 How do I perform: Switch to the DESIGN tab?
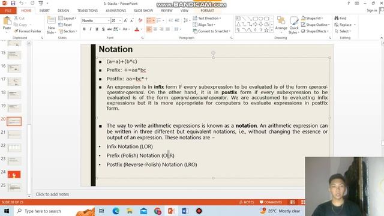(63, 11)
